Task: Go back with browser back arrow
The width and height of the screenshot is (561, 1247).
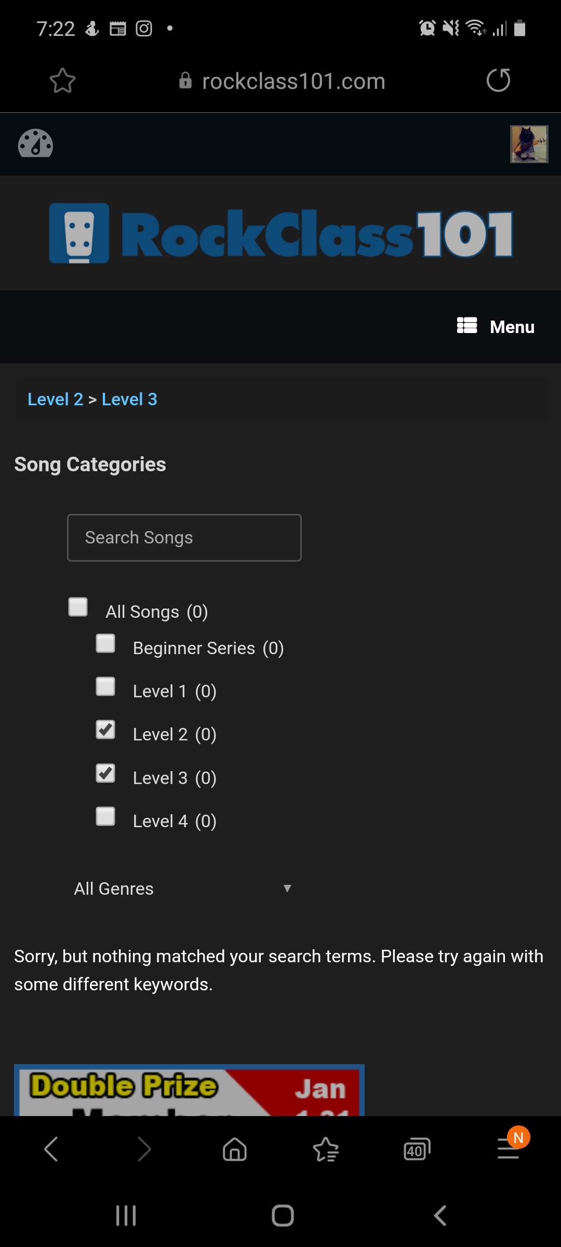Action: (51, 1149)
